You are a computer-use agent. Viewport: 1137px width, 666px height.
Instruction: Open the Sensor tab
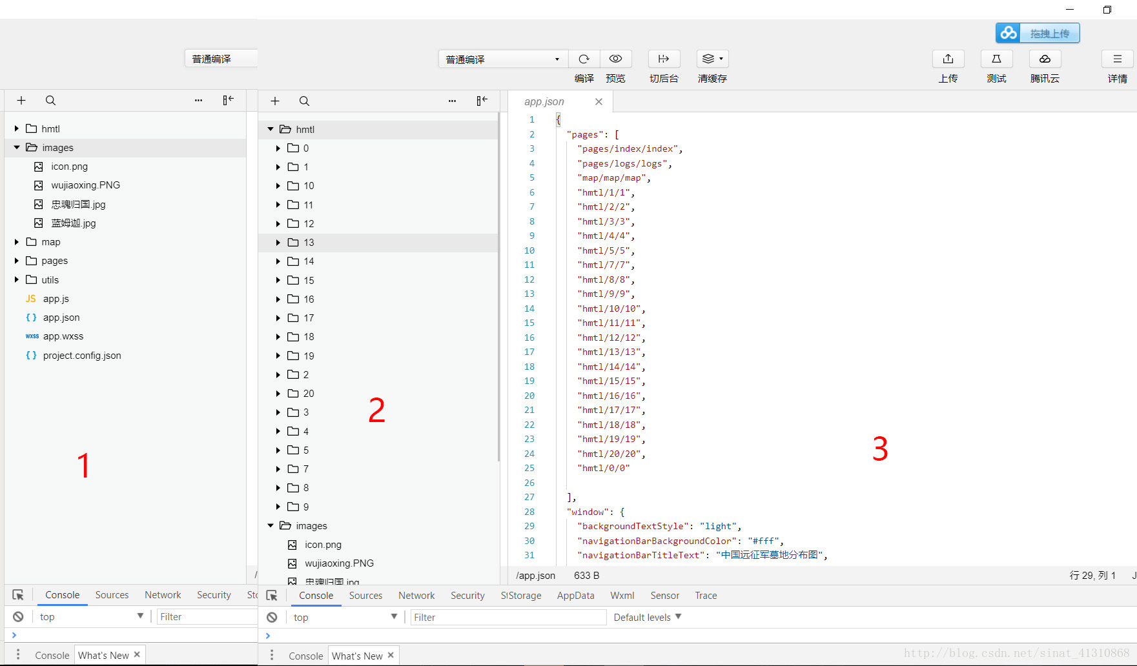click(664, 596)
